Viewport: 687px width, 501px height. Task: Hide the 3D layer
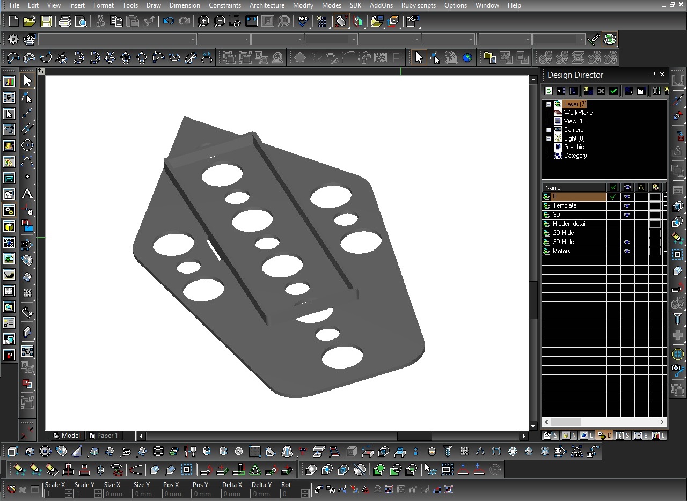click(x=627, y=215)
